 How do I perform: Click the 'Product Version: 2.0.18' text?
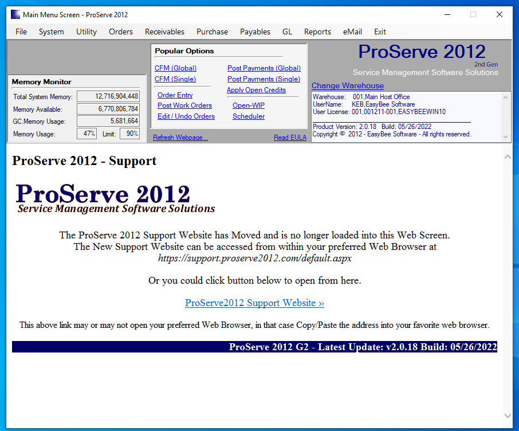coord(344,127)
